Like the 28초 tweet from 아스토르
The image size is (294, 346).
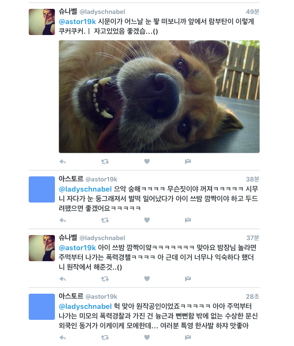coord(147,338)
